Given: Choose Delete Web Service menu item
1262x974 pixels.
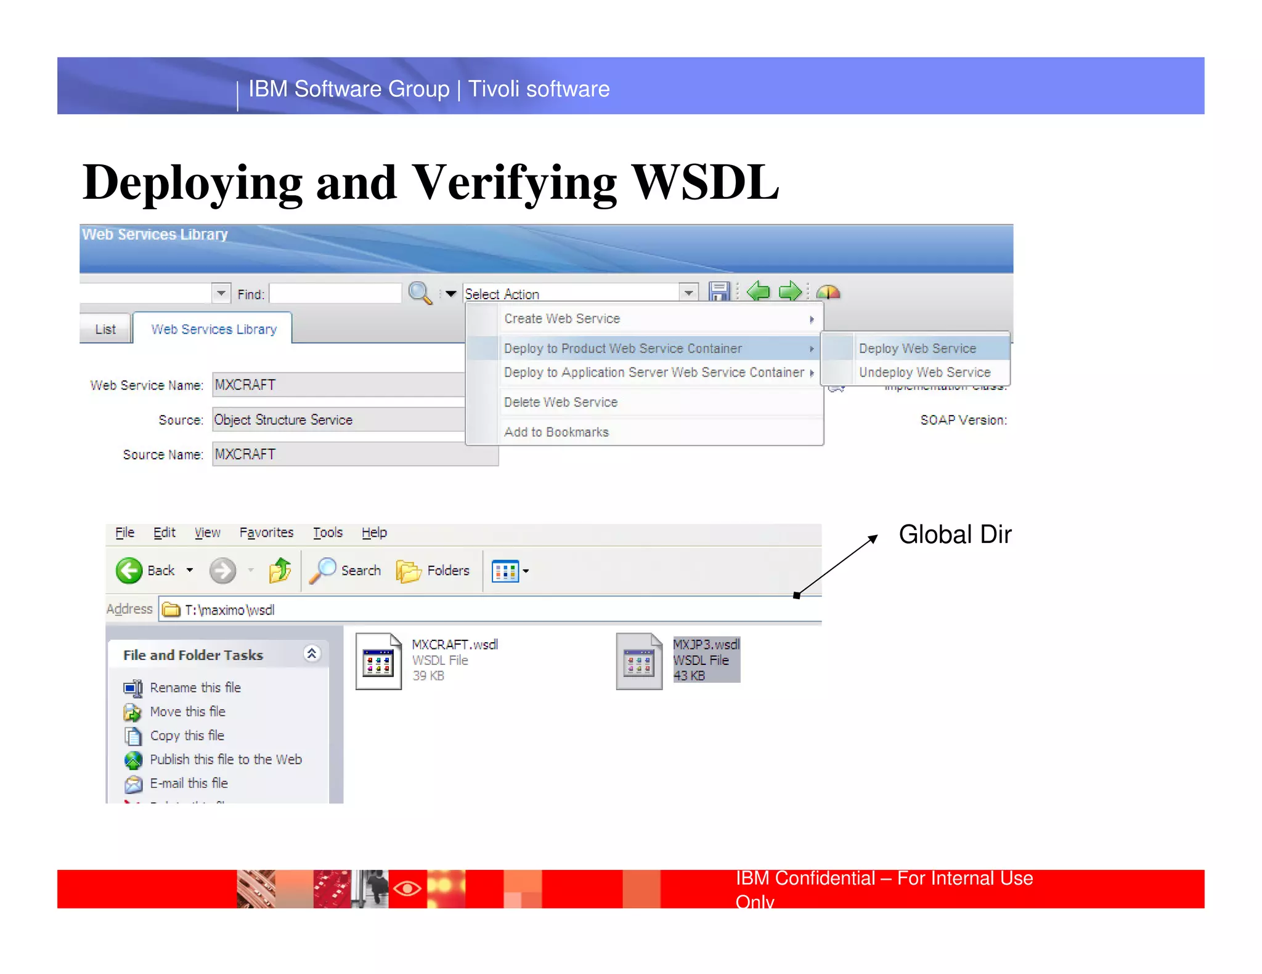Looking at the screenshot, I should (645, 402).
